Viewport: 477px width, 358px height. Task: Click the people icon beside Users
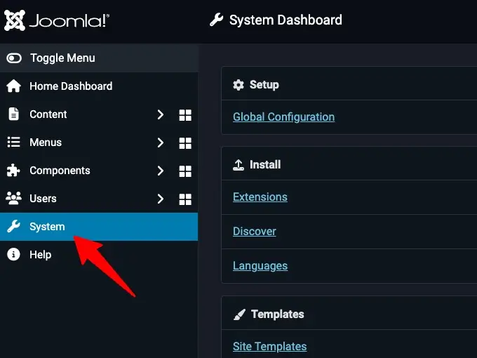[14, 198]
